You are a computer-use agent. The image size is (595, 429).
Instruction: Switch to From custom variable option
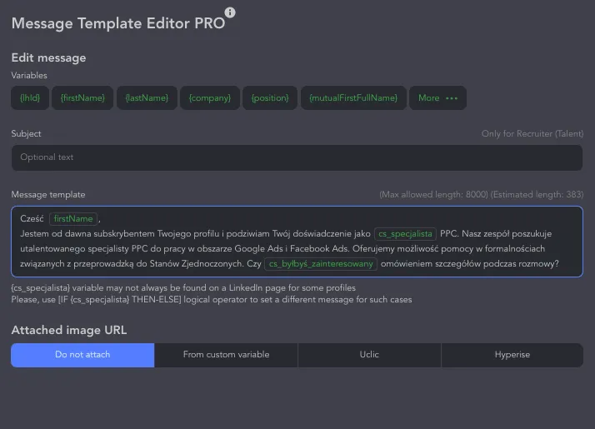click(x=226, y=355)
